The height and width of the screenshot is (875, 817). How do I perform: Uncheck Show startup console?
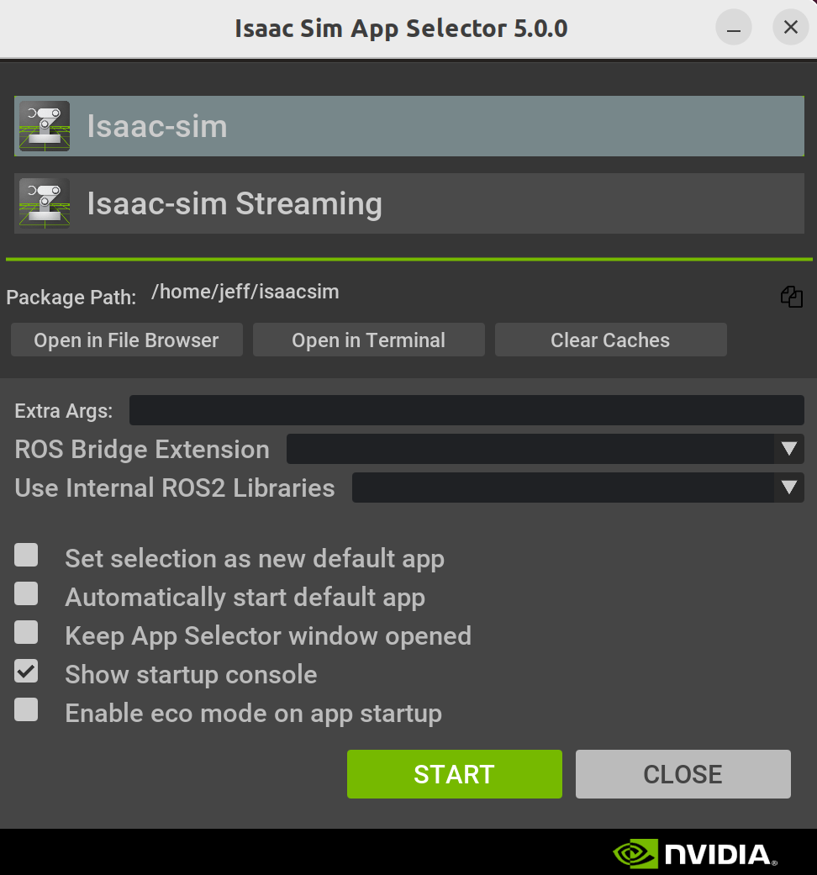(x=26, y=671)
